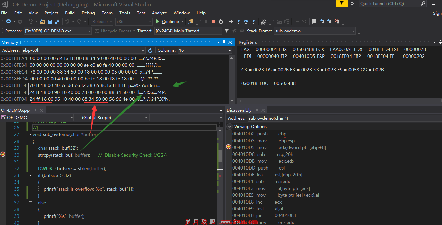
Task: Close the Disassembly tab
Action: click(263, 110)
